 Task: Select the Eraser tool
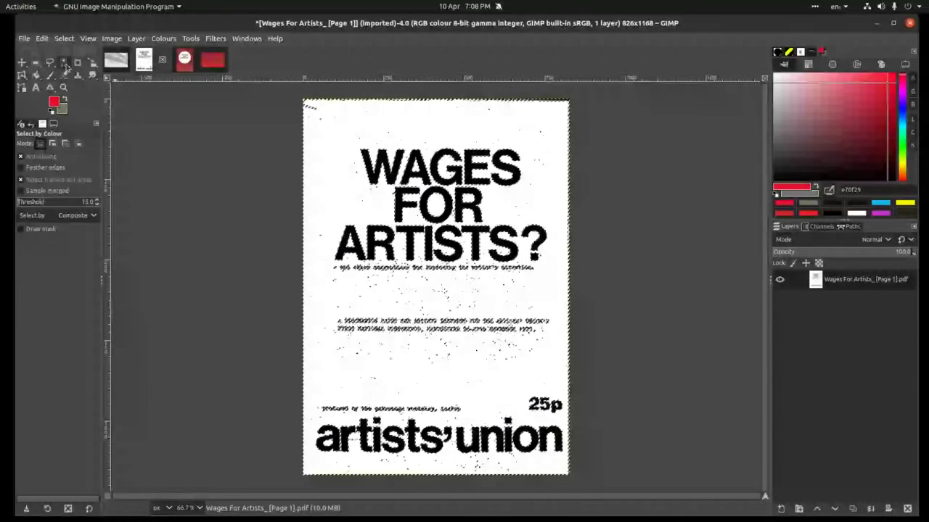64,75
